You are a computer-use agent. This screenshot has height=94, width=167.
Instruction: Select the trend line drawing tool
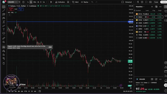point(4,10)
